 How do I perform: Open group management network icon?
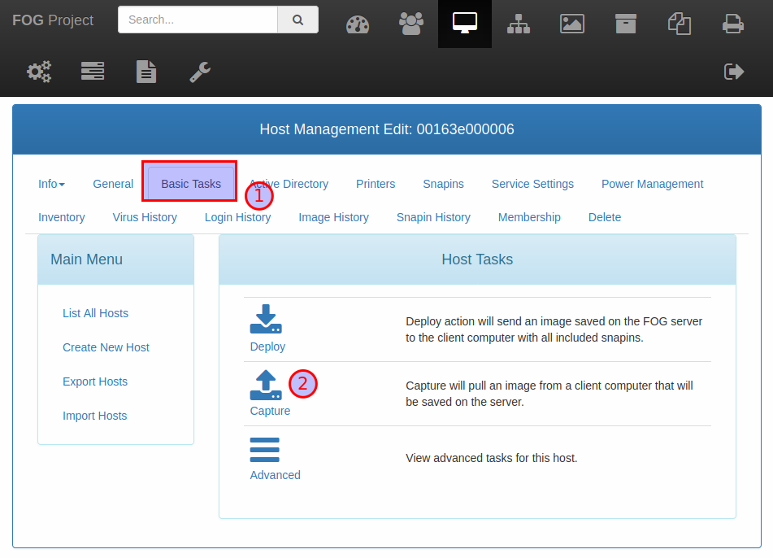(x=519, y=24)
